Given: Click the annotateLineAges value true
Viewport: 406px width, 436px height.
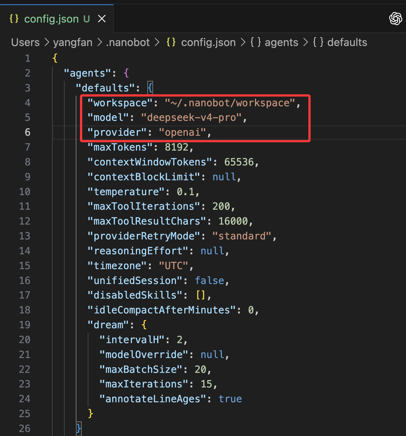Looking at the screenshot, I should [x=230, y=399].
